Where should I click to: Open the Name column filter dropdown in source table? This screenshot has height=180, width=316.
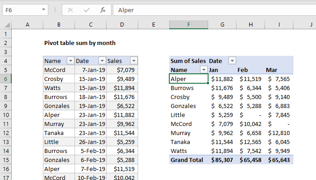[70, 61]
